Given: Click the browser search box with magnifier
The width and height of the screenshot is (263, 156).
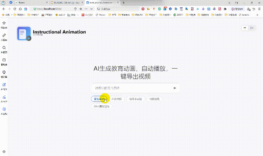Looking at the screenshot, I should pos(117,9).
